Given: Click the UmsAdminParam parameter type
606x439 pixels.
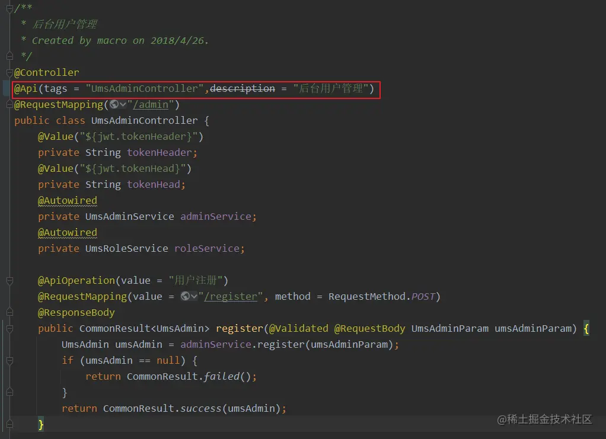Looking at the screenshot, I should pyautogui.click(x=450, y=329).
